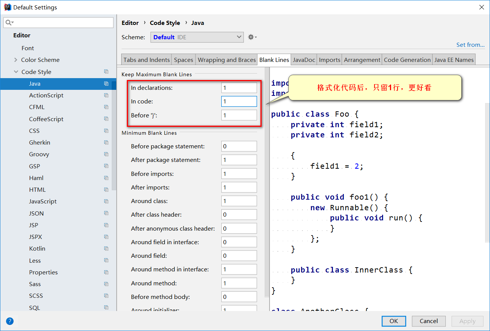Collapse the Code Style tree node
This screenshot has height=331, width=490.
(16, 72)
